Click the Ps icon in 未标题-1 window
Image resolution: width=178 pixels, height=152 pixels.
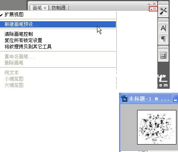pyautogui.click(x=124, y=99)
